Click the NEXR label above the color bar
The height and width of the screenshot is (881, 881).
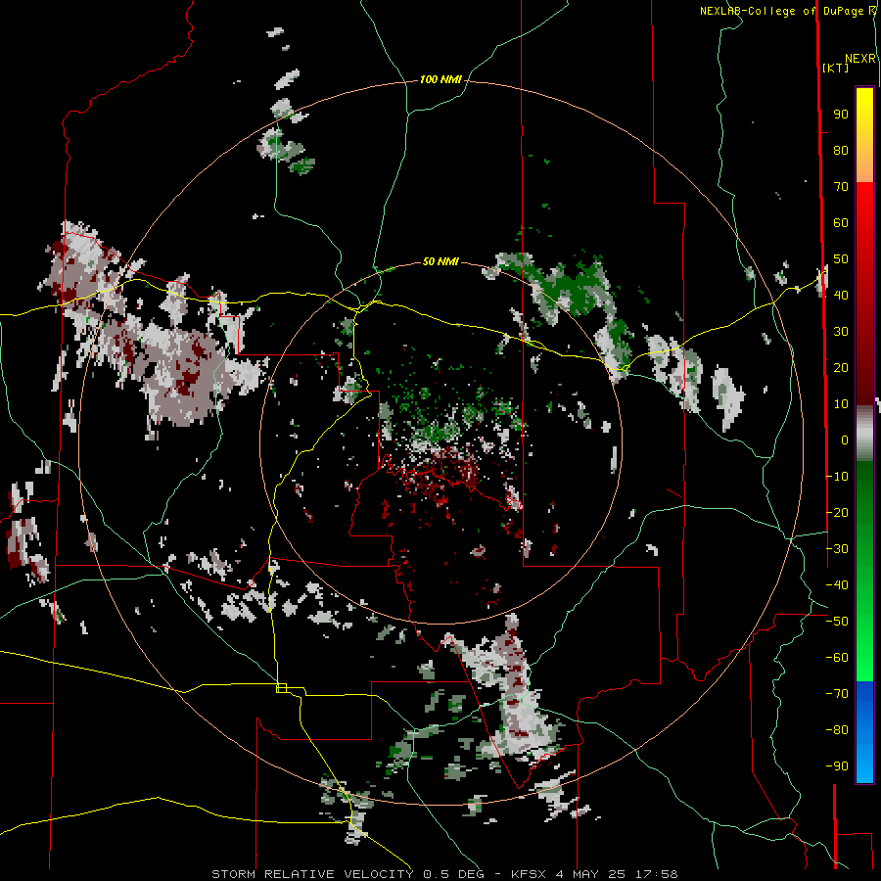(860, 59)
